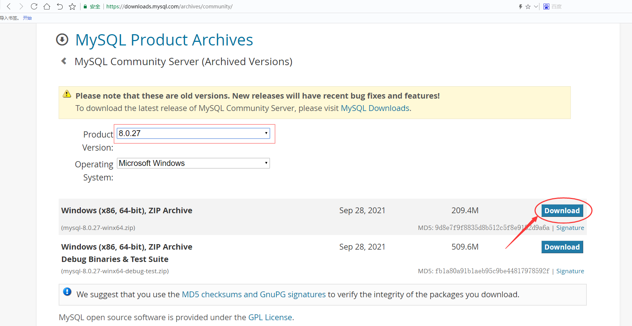Click the yellow warning triangle icon
This screenshot has width=632, height=326.
(x=67, y=94)
